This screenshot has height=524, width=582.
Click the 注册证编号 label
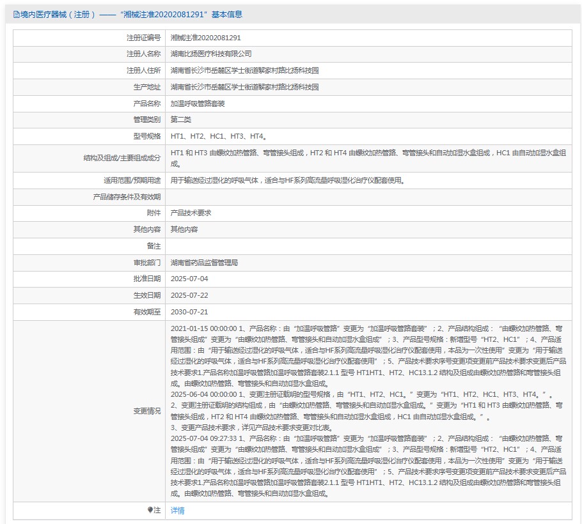[x=144, y=38]
